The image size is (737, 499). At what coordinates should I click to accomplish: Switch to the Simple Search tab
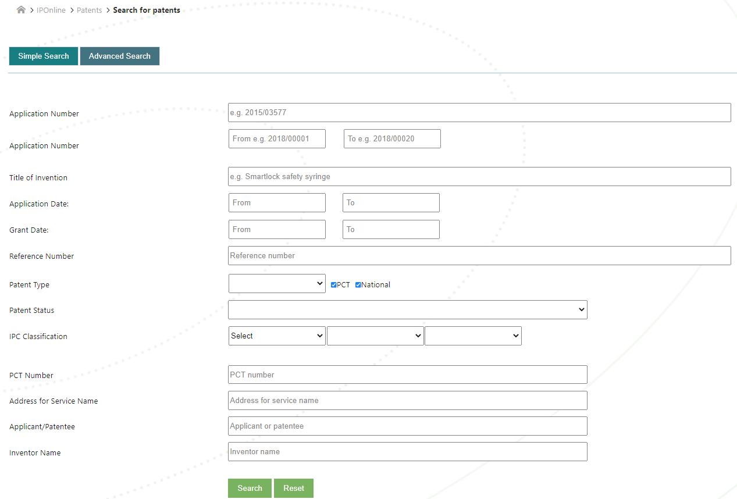click(44, 56)
